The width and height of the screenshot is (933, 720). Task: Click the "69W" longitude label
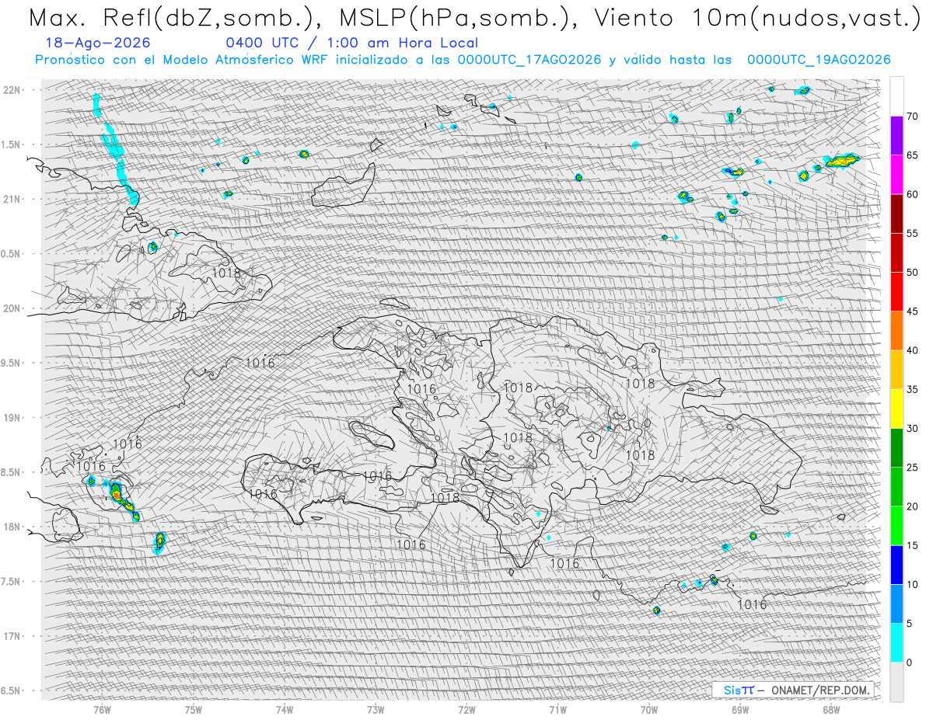click(740, 710)
